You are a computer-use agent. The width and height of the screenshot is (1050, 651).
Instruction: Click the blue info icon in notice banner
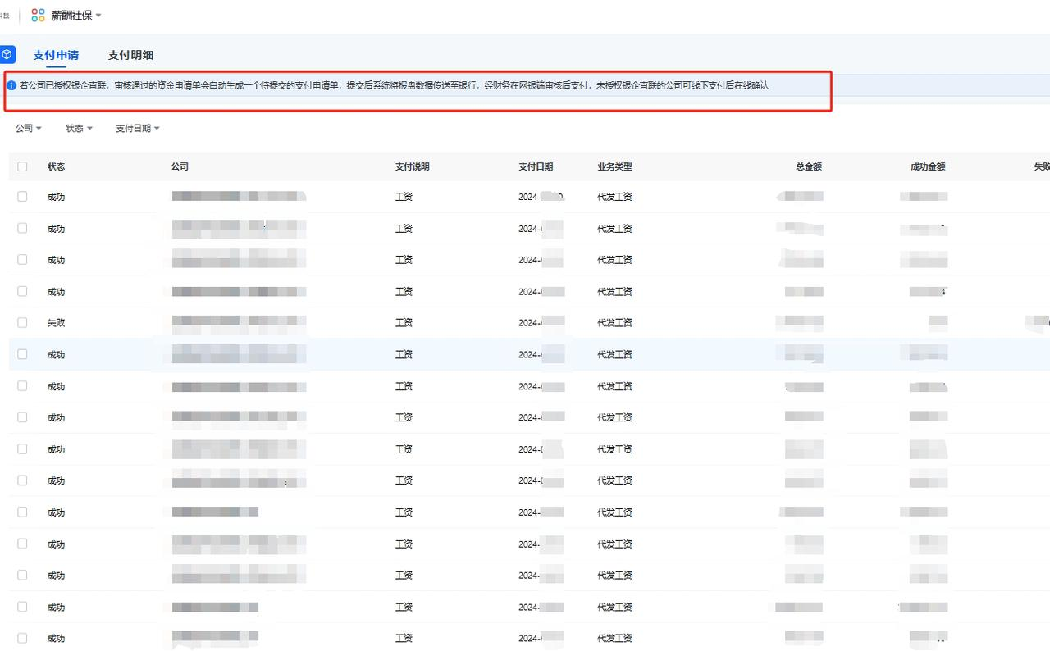click(11, 85)
